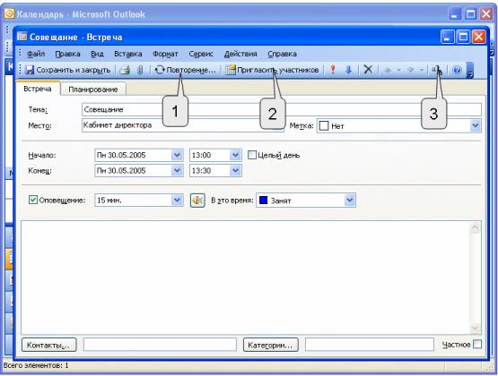Viewport: 498px width, 376px height.
Task: Click the reminder sound speaker icon
Action: (x=197, y=201)
